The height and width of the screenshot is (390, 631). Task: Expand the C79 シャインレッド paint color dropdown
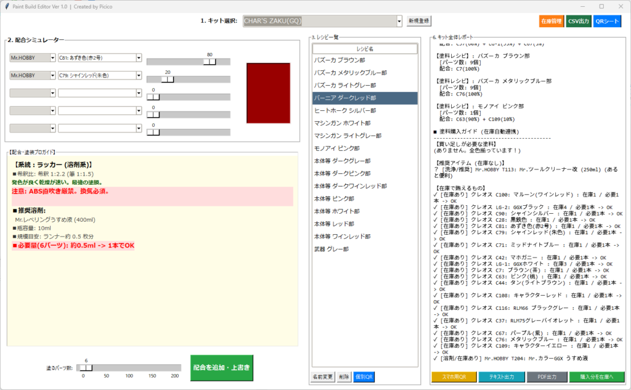[100, 75]
